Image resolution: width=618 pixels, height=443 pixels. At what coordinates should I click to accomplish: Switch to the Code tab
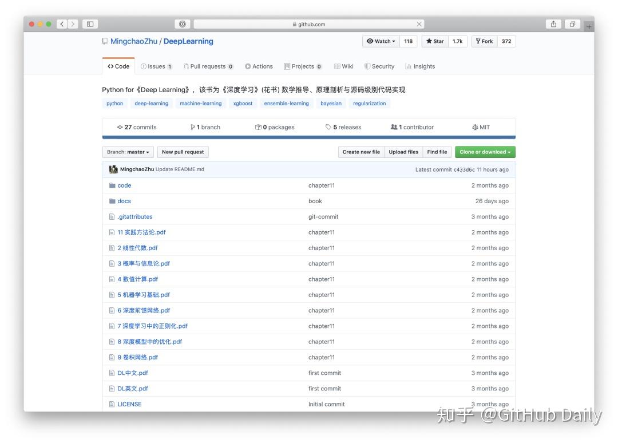pyautogui.click(x=118, y=66)
